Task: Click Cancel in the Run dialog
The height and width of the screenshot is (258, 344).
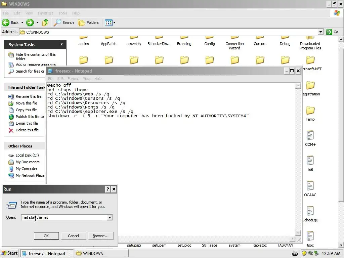Action: (x=73, y=236)
